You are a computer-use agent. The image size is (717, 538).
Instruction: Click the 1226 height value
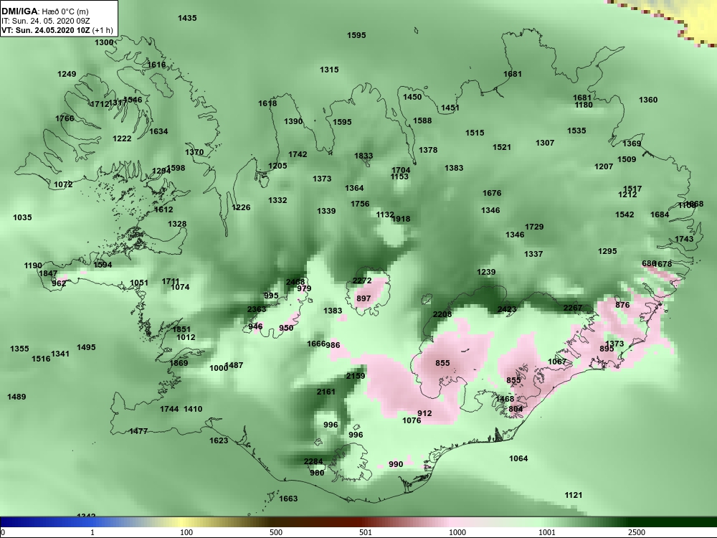tap(241, 207)
